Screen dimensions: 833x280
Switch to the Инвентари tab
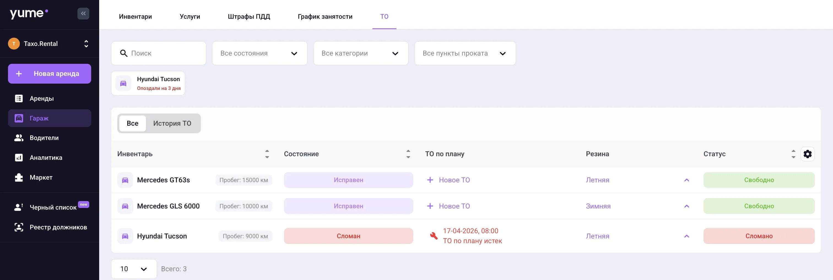[135, 17]
